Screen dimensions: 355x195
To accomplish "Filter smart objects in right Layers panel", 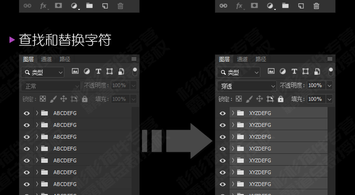I will pyautogui.click(x=317, y=71).
